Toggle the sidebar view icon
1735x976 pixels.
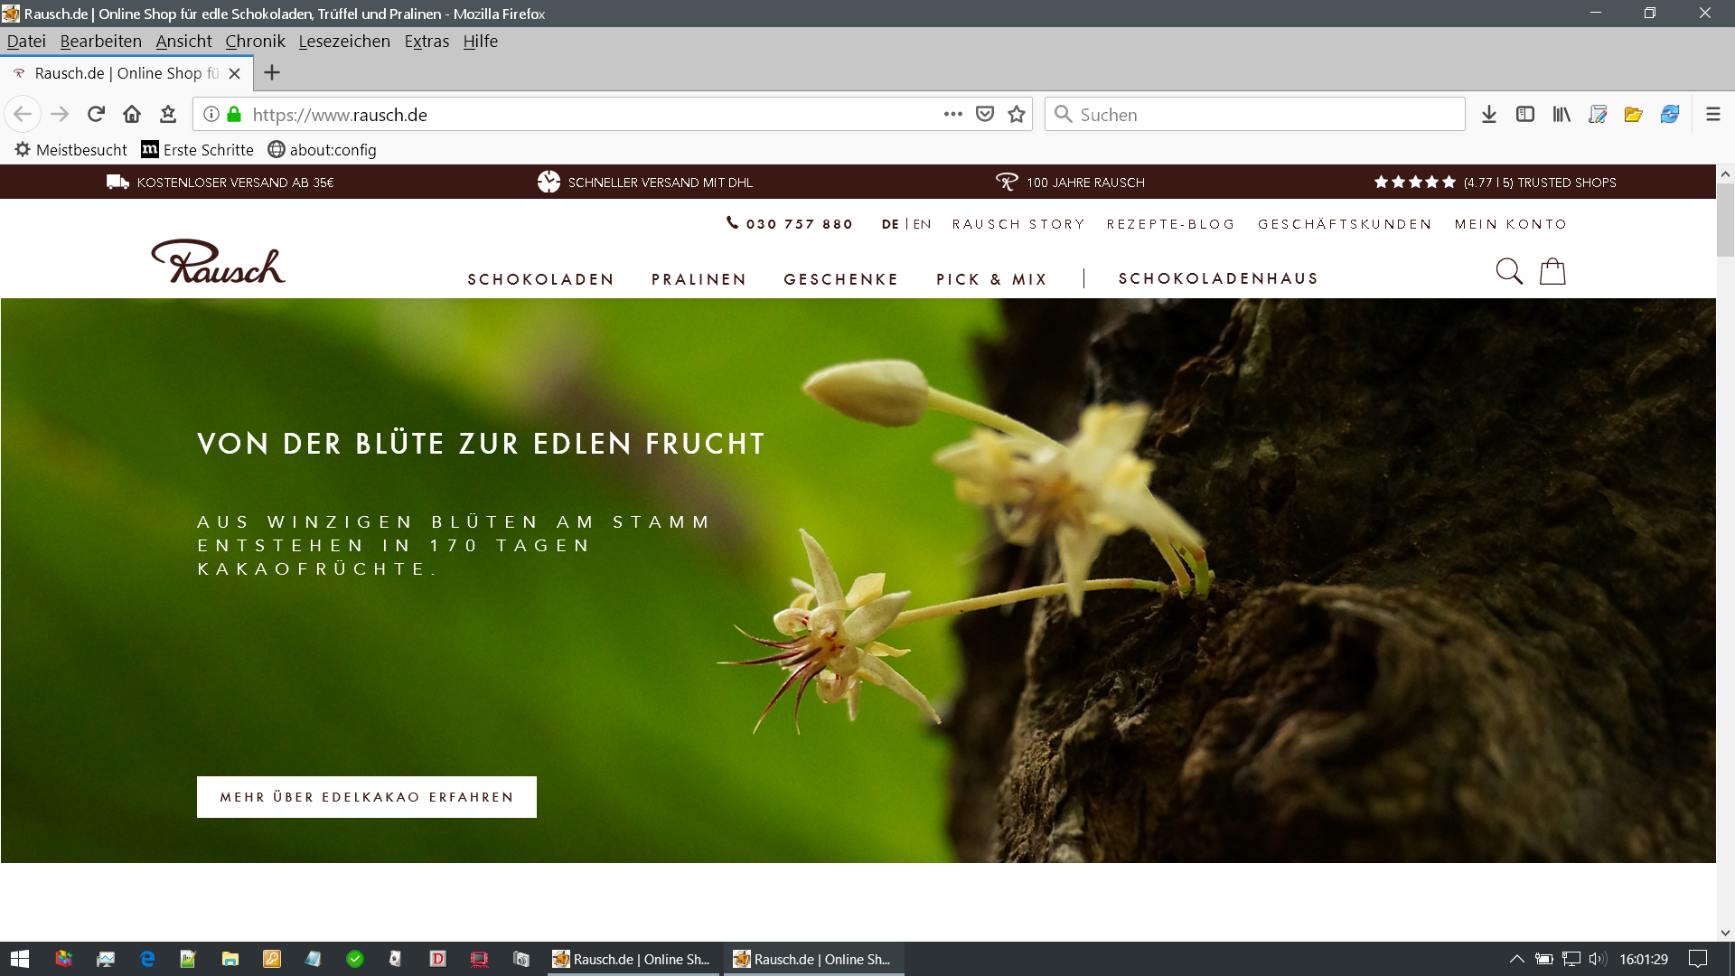[x=1525, y=114]
